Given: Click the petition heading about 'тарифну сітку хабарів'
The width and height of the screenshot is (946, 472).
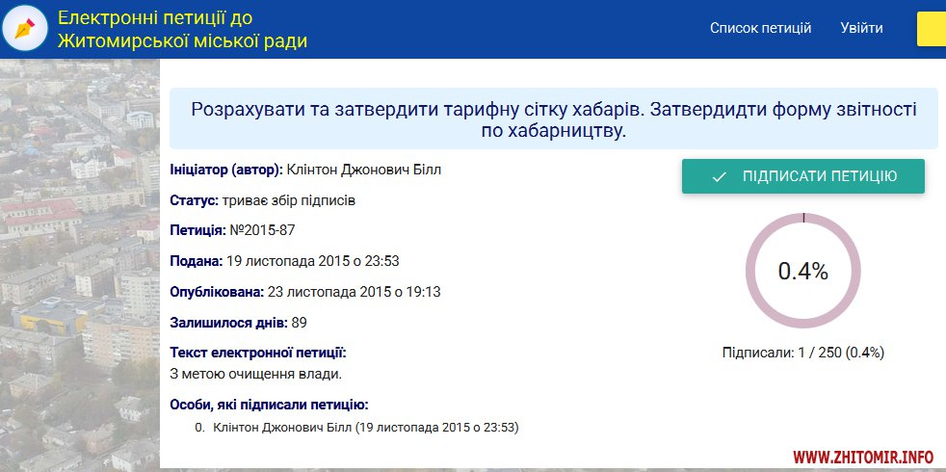Looking at the screenshot, I should point(553,118).
